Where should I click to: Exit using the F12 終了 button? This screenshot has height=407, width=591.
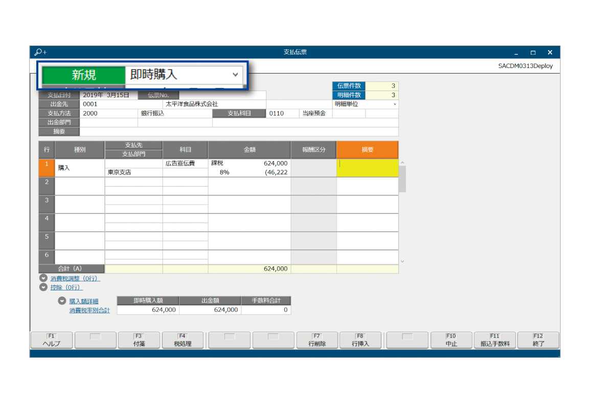click(538, 341)
